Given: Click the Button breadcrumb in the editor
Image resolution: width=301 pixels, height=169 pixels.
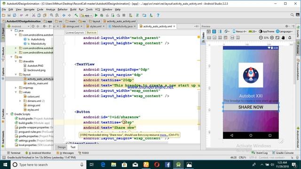Looking at the screenshot, I should pos(92,32).
